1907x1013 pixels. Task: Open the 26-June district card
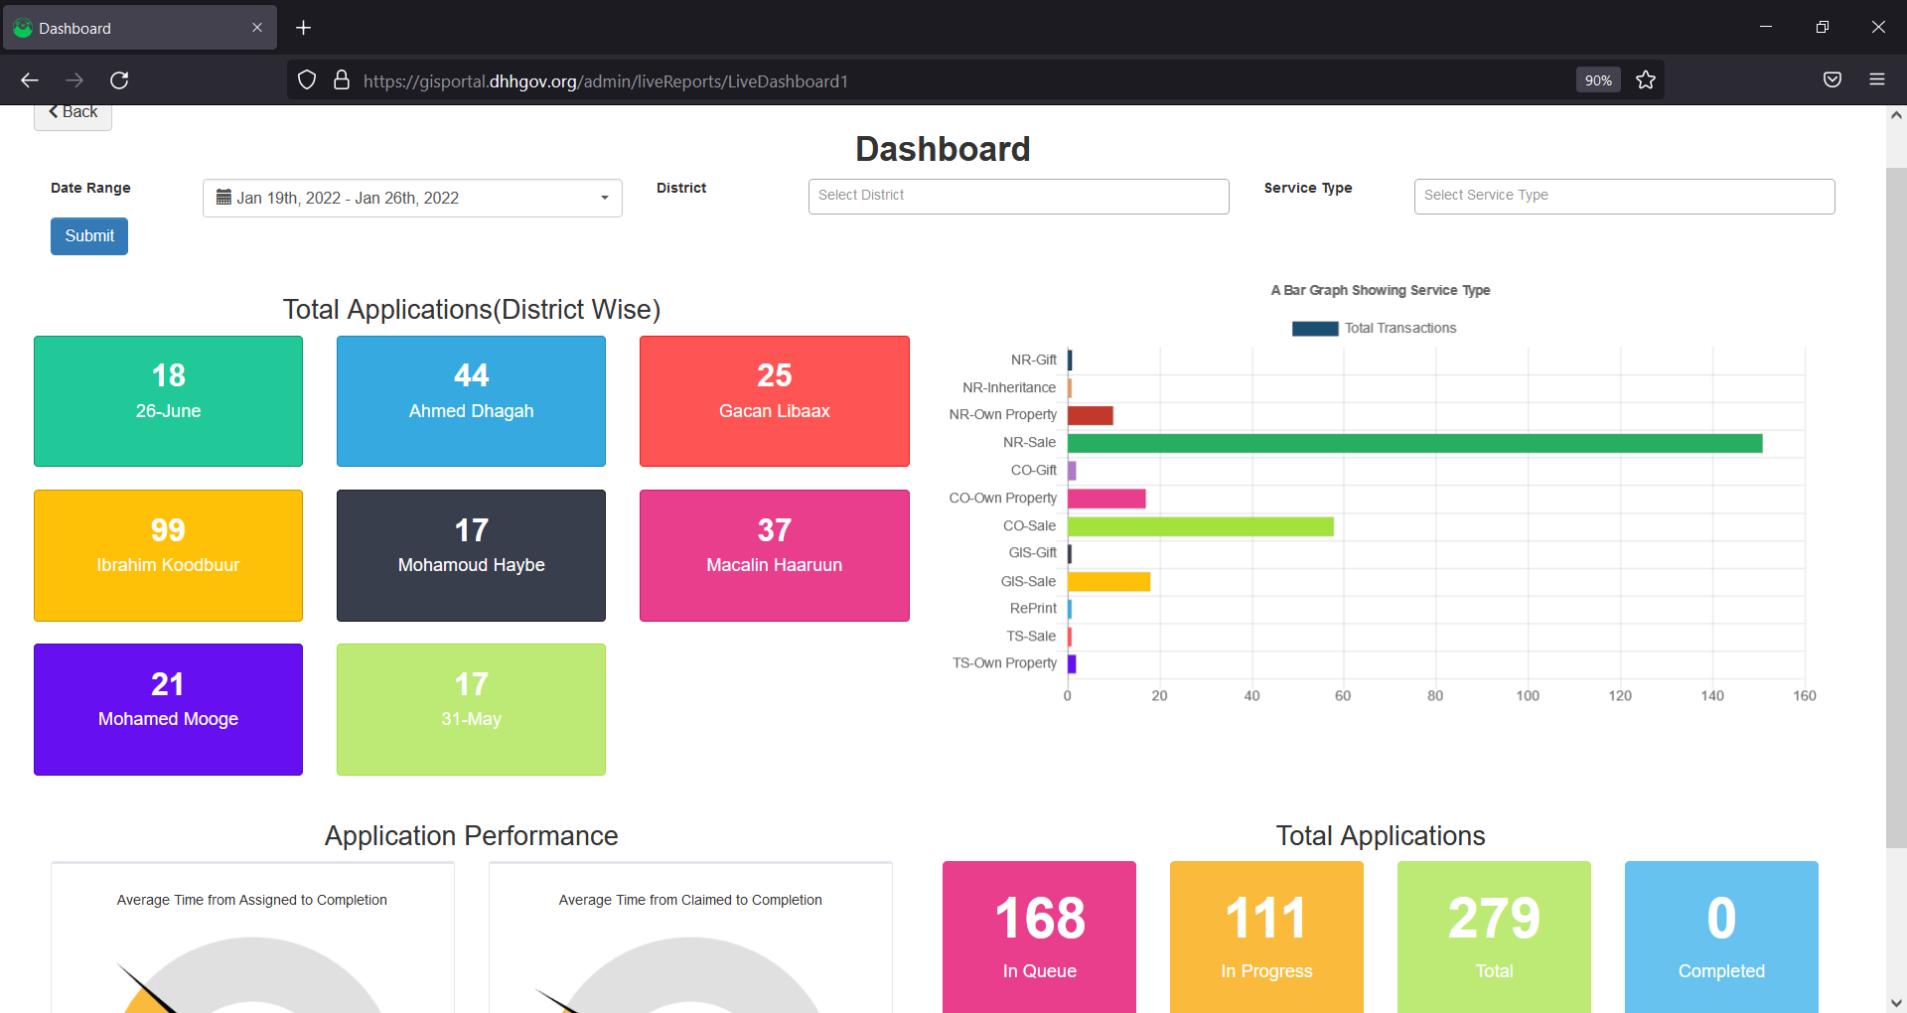click(168, 401)
